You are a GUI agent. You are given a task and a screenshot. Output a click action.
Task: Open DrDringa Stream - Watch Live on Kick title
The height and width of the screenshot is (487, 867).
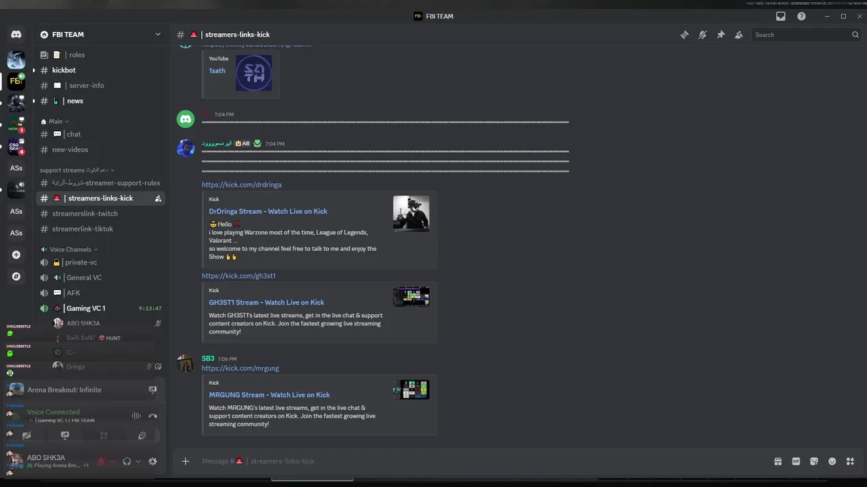[x=268, y=211]
